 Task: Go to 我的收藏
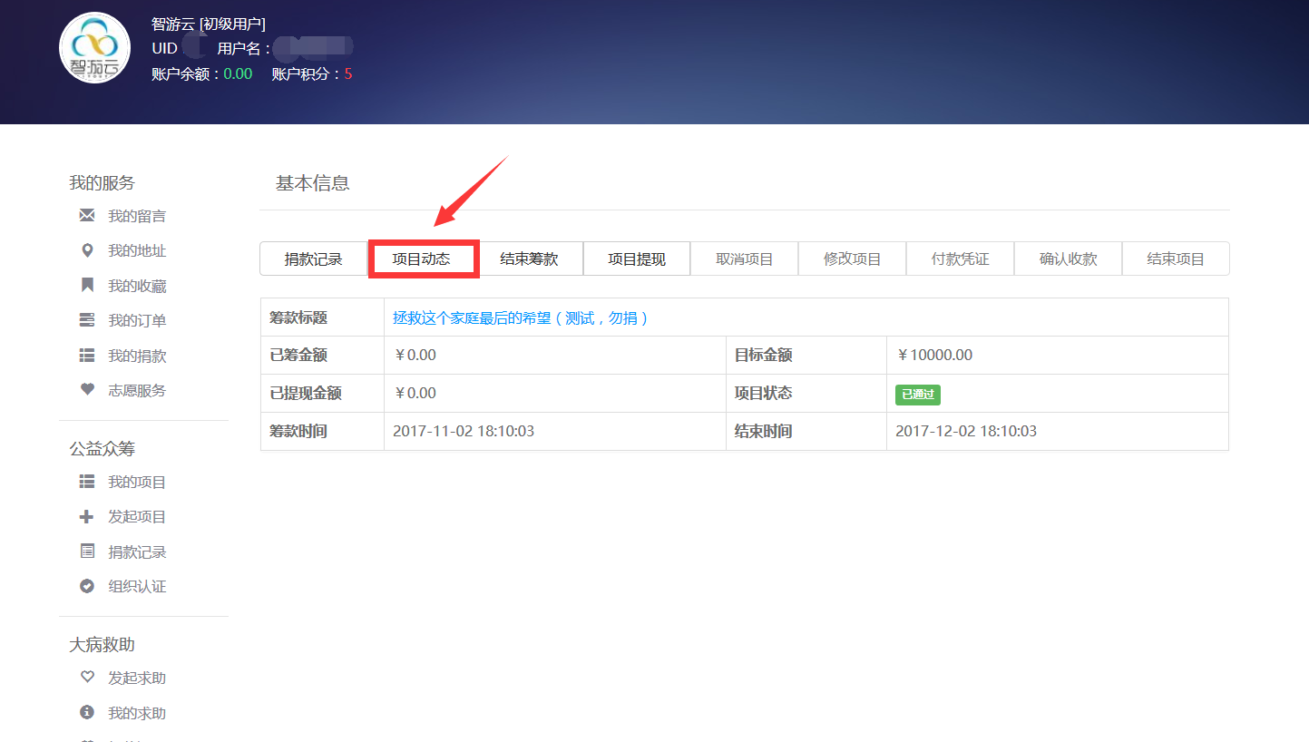(x=137, y=286)
